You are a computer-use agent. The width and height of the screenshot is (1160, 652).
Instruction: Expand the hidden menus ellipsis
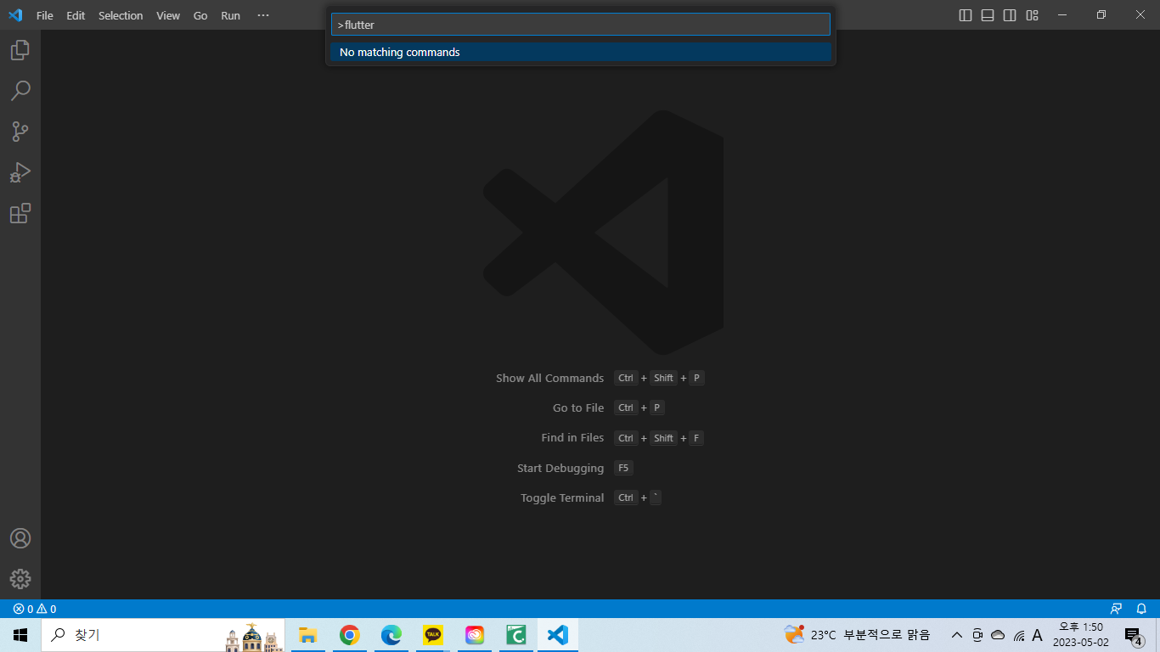(x=263, y=15)
